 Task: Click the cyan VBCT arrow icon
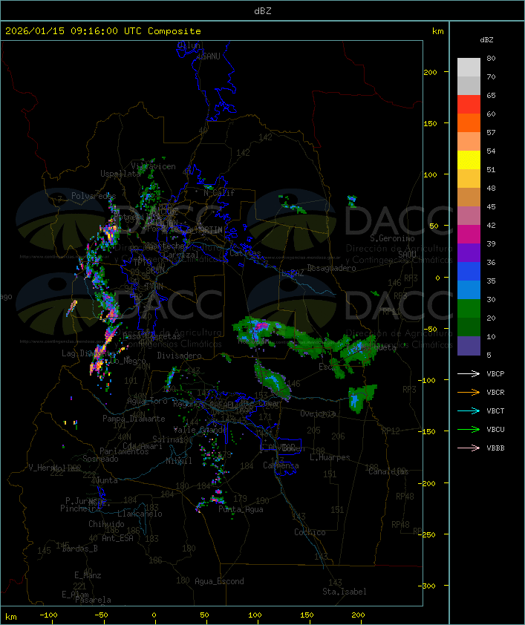(469, 410)
